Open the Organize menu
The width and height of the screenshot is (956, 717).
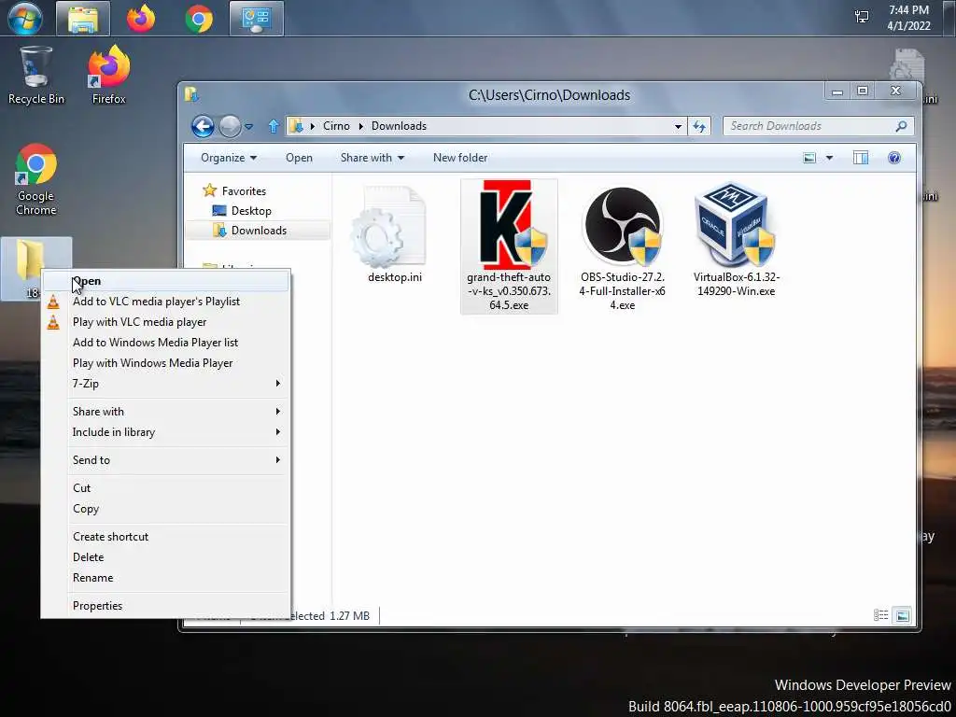[229, 158]
